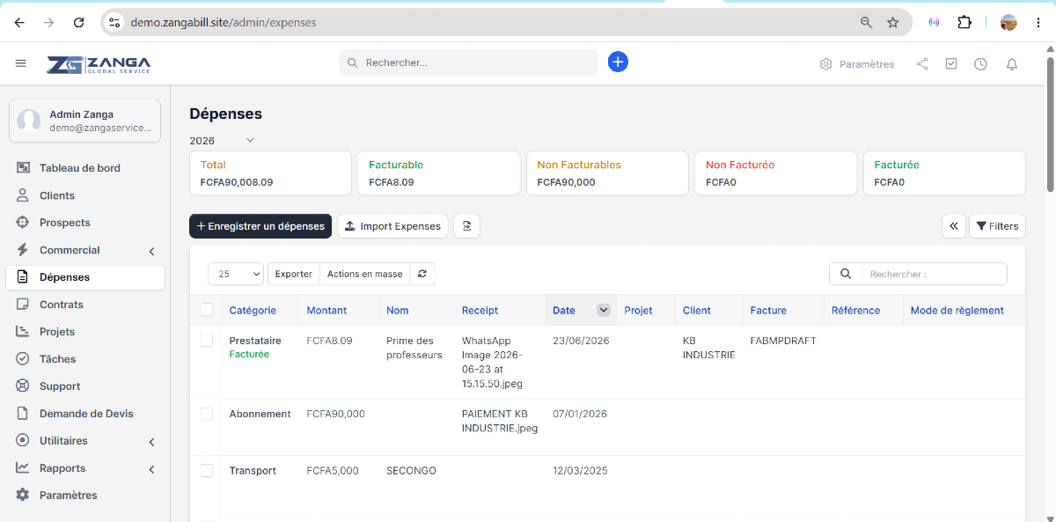The image size is (1056, 522).
Task: Open WhatsApp Image receipt file
Action: coord(493,362)
